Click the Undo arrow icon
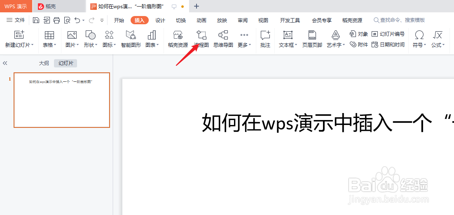 77,20
